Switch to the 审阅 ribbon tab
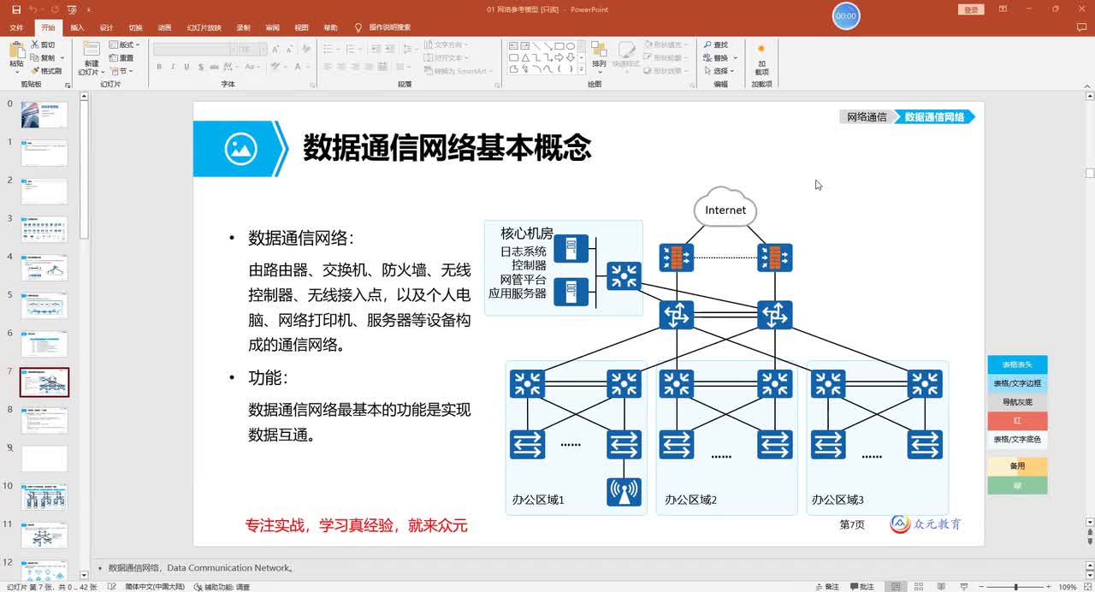 [x=272, y=27]
